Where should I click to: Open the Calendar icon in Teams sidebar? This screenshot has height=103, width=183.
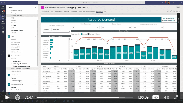3,22
